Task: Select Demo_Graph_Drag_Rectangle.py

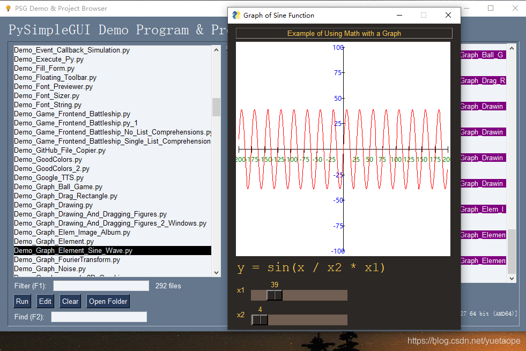Action: tap(113, 196)
